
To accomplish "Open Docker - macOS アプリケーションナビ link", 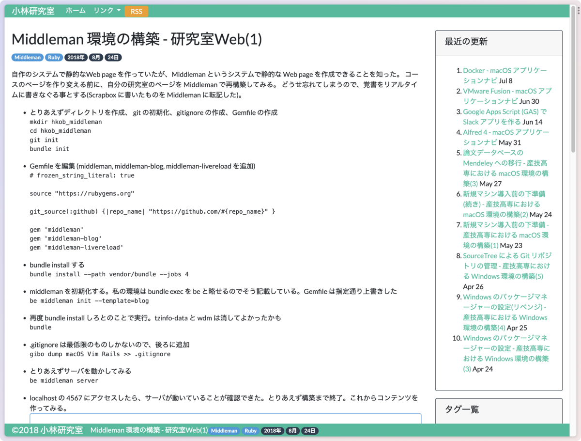I will click(x=505, y=76).
